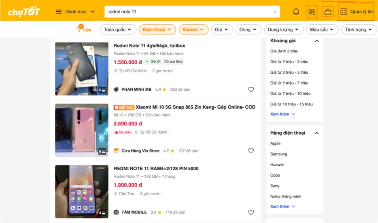Select Oppo brand
This screenshot has height=223, width=378.
275,175
